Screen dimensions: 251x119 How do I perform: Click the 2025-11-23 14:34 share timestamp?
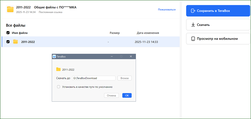(x=26, y=12)
